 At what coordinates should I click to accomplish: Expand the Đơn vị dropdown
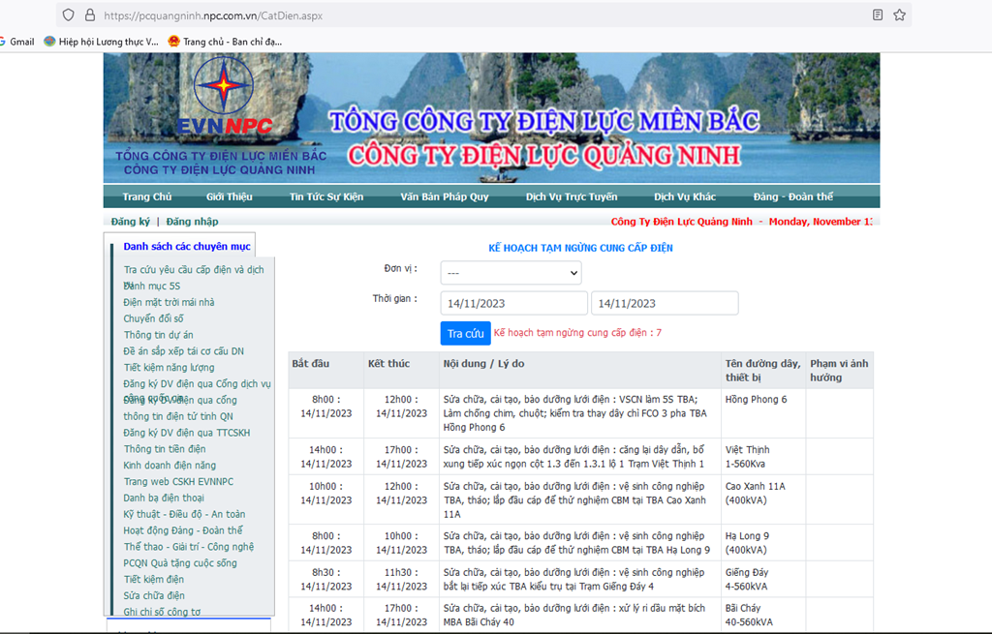[x=511, y=273]
